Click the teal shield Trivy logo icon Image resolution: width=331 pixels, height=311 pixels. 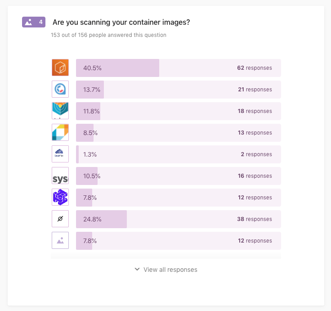pos(60,111)
